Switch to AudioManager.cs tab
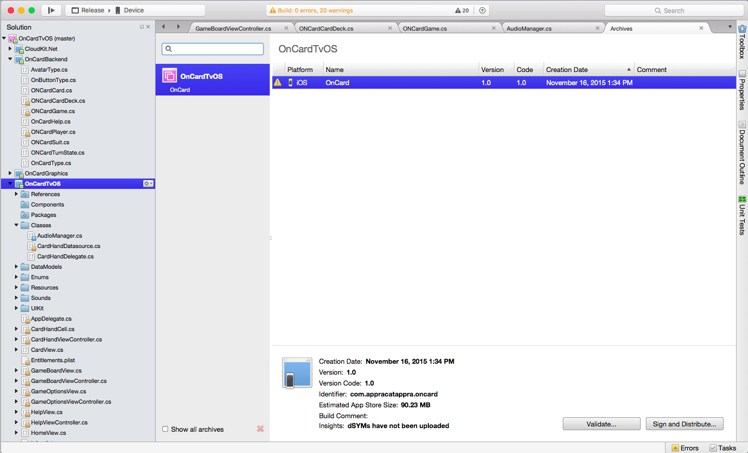This screenshot has width=748, height=453. tap(529, 29)
